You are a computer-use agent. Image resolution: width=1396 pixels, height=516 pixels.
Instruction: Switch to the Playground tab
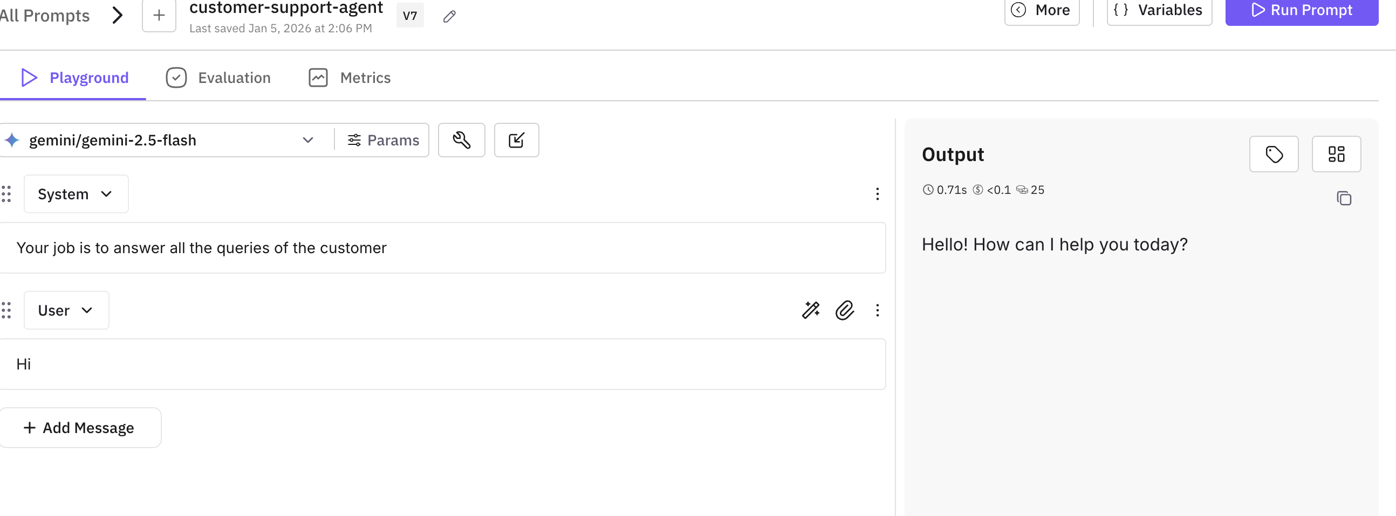point(74,78)
